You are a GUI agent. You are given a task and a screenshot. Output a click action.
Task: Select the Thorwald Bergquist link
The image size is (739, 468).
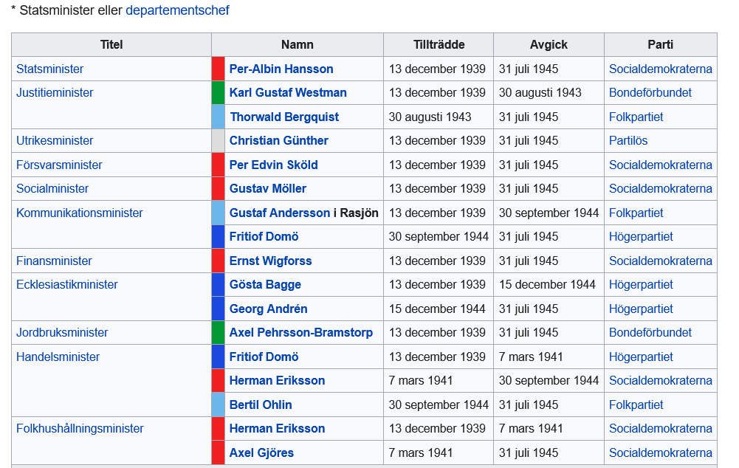pyautogui.click(x=284, y=117)
